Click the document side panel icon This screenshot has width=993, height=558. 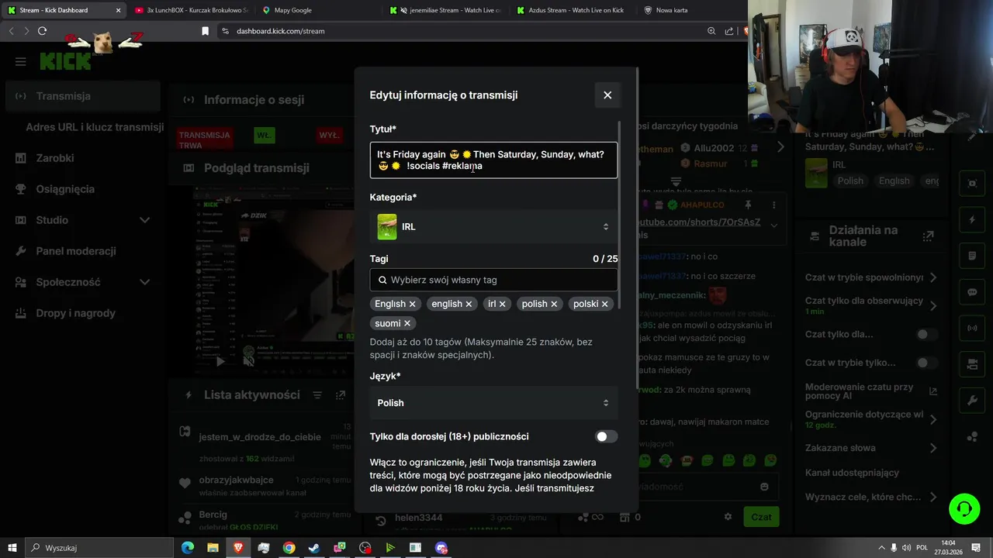pyautogui.click(x=972, y=256)
